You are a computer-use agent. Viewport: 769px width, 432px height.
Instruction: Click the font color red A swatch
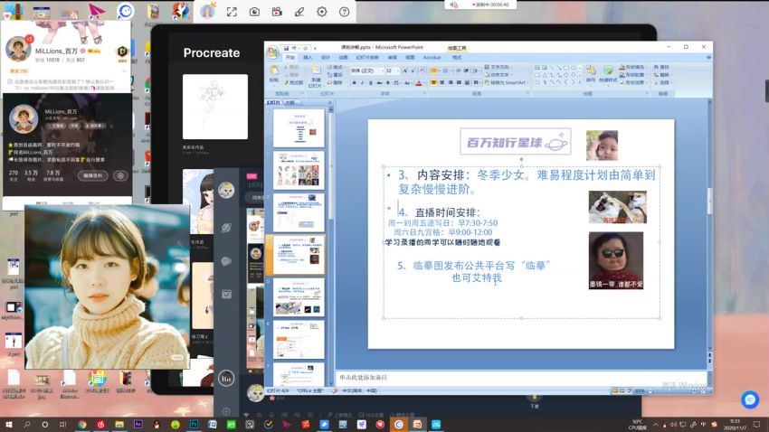[418, 83]
